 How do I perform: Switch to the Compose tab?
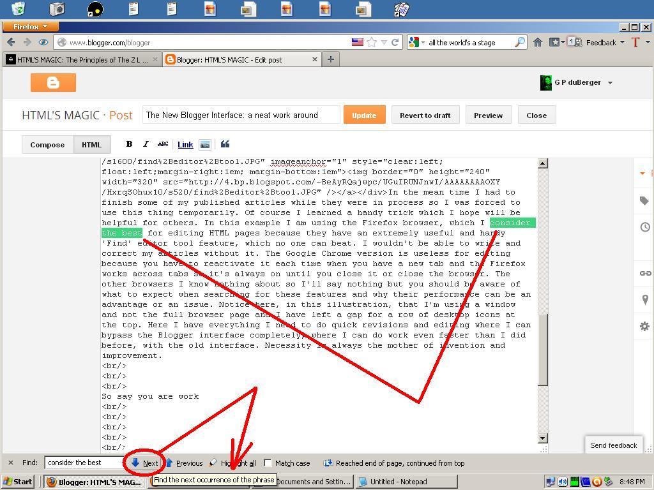tap(47, 144)
